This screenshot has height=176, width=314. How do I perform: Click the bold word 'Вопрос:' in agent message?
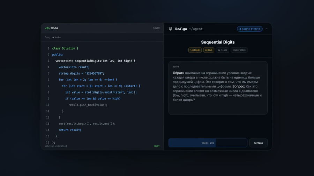tap(239, 86)
